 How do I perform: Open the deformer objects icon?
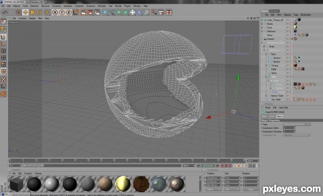coord(139,12)
